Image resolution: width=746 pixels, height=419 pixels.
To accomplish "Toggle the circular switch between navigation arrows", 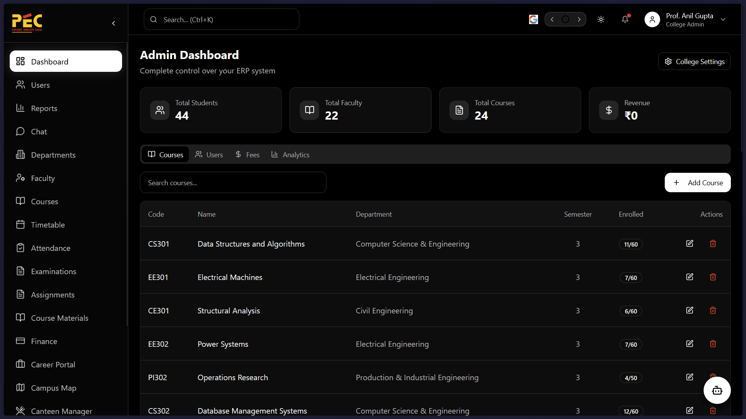I will pos(565,19).
